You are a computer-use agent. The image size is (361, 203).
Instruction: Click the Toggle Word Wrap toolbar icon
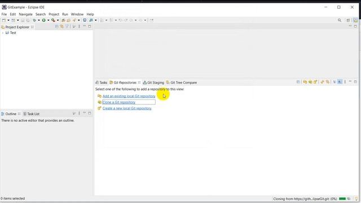click(x=91, y=20)
